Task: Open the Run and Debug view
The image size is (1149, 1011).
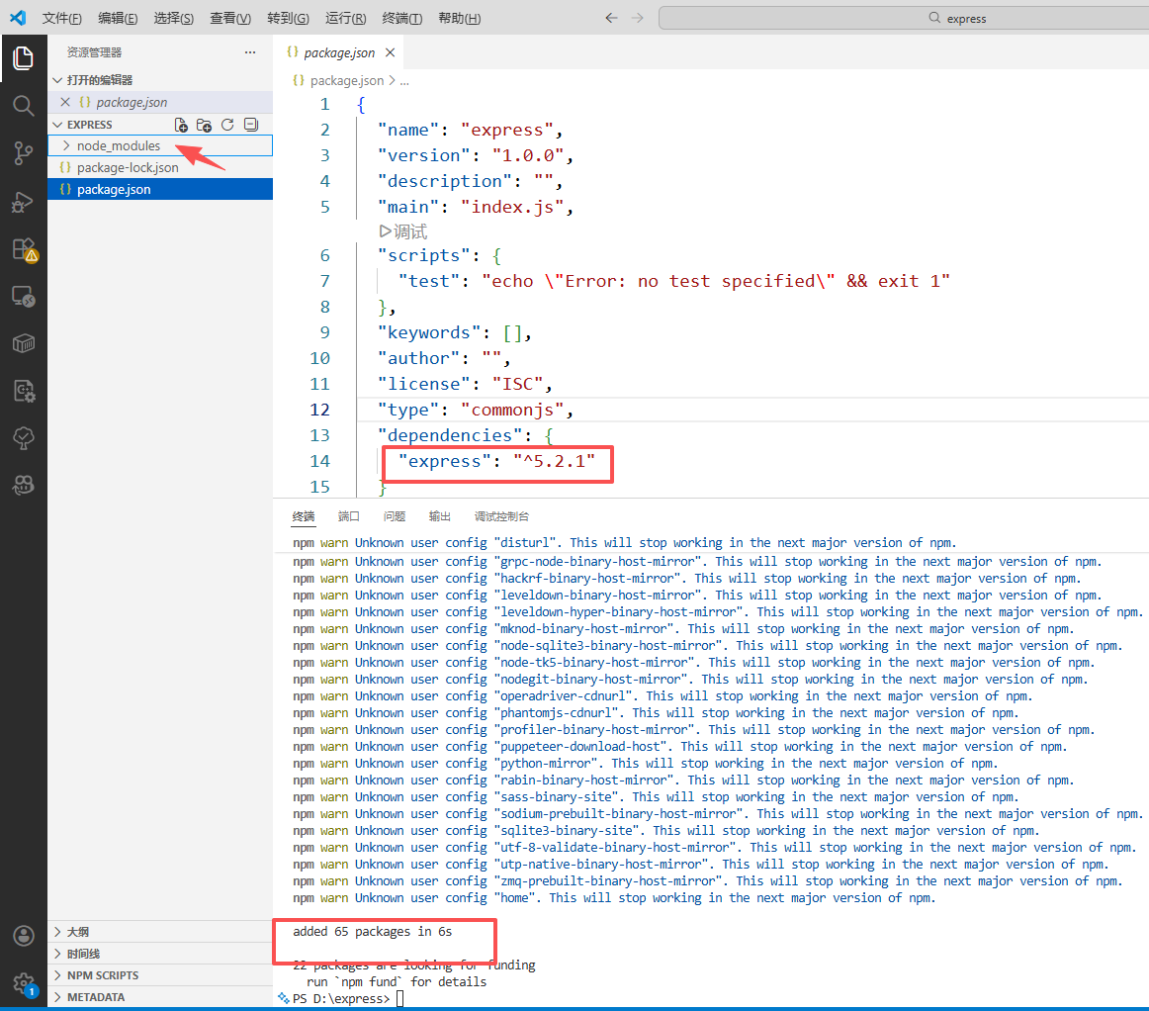Action: 23,202
